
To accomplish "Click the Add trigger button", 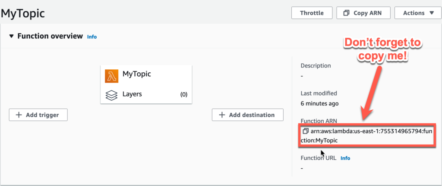I will (38, 115).
